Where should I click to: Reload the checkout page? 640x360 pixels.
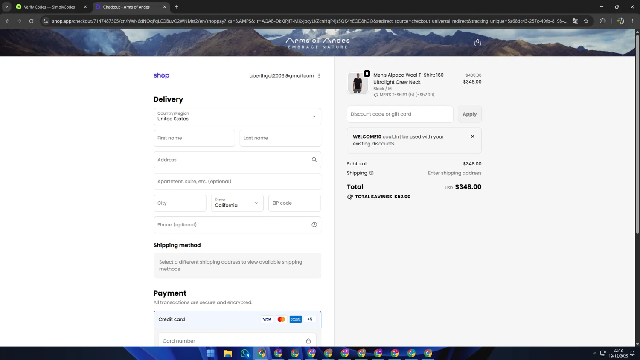[x=31, y=21]
